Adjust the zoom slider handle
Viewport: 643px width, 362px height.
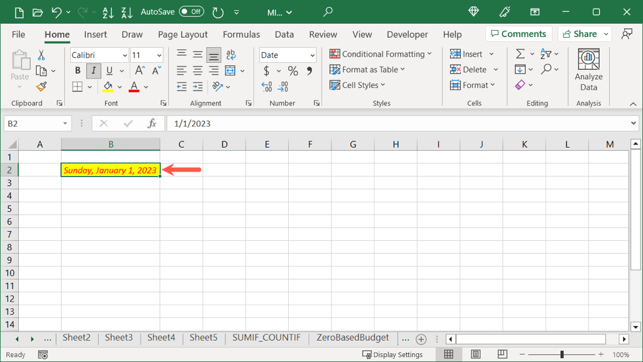pyautogui.click(x=562, y=354)
